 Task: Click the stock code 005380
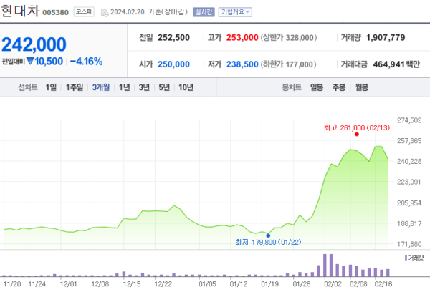pos(56,13)
